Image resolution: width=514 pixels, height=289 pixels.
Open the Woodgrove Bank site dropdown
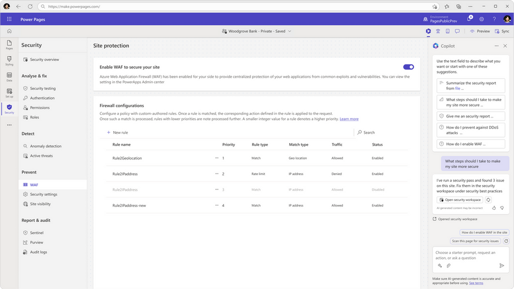point(256,31)
